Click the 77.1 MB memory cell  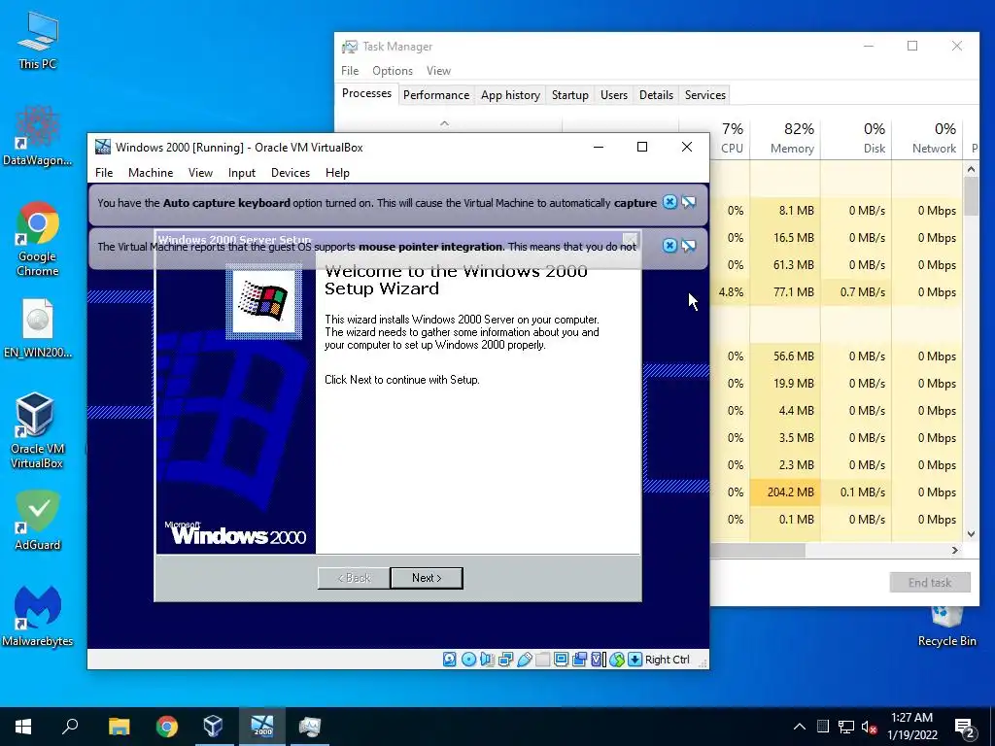(x=785, y=291)
